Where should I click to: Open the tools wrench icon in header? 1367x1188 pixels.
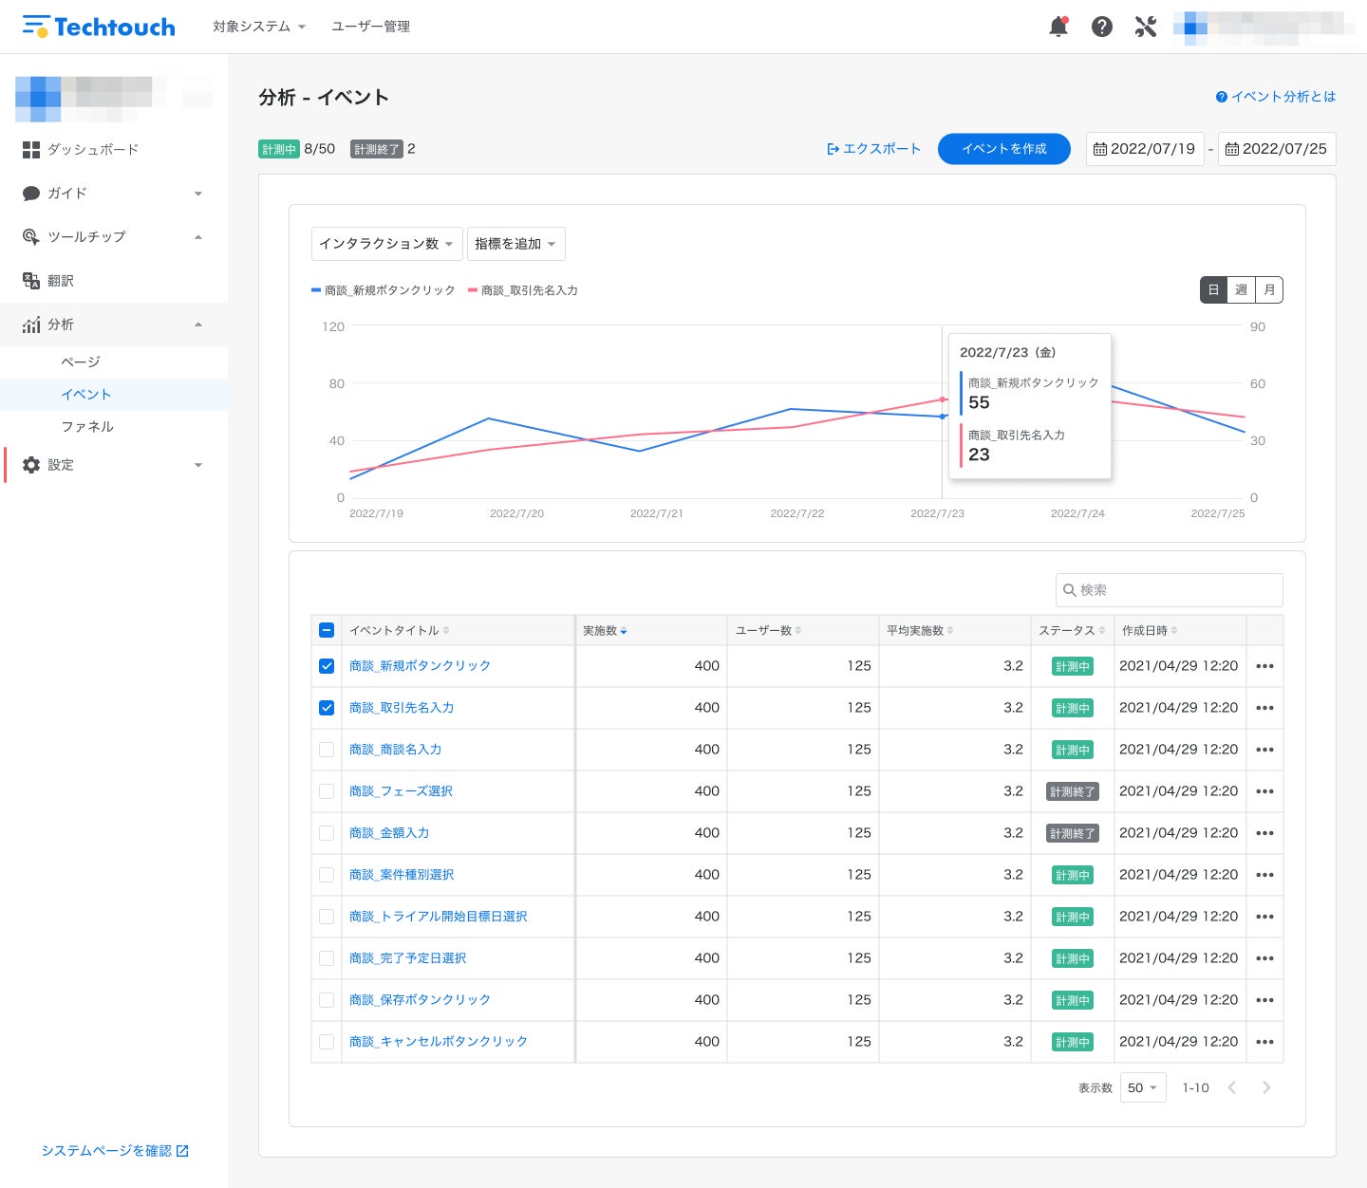[1146, 27]
